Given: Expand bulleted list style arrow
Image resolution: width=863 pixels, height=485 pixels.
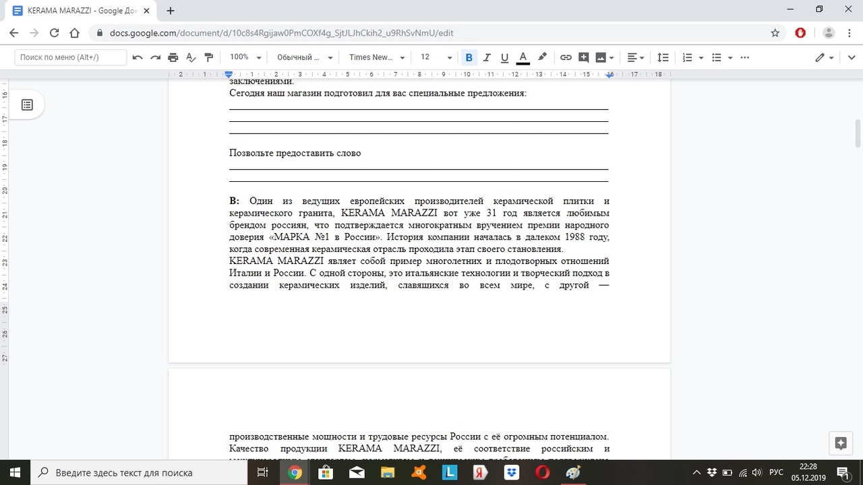Looking at the screenshot, I should 730,57.
